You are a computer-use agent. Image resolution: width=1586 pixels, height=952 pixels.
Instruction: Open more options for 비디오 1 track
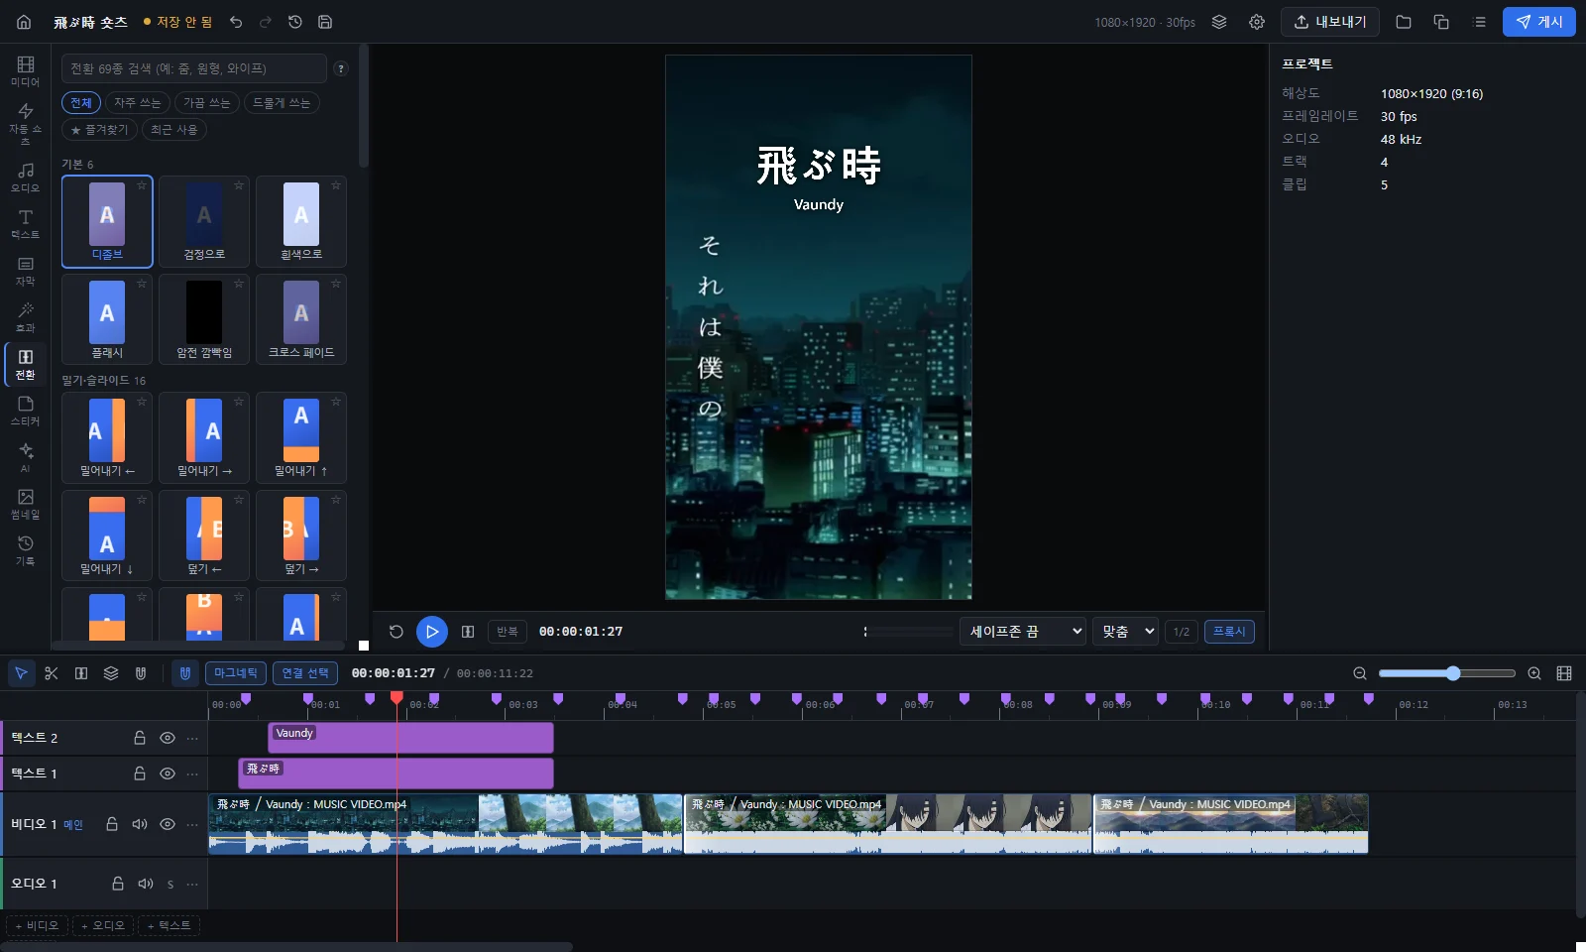192,824
